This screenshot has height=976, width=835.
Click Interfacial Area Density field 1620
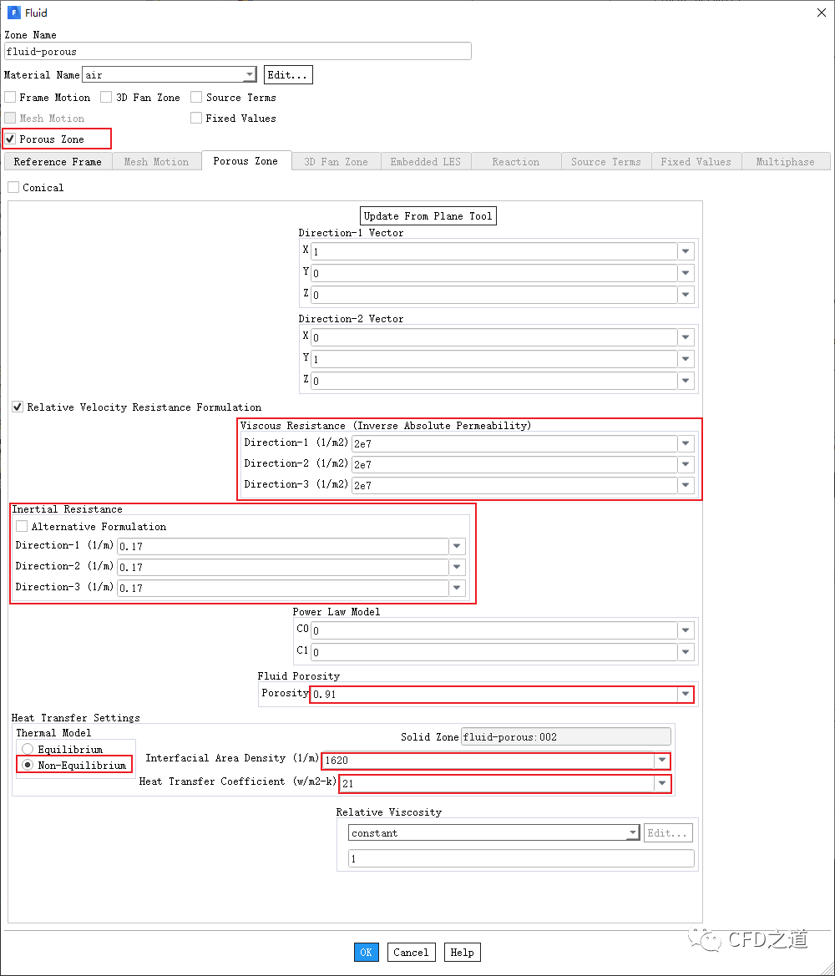[488, 760]
